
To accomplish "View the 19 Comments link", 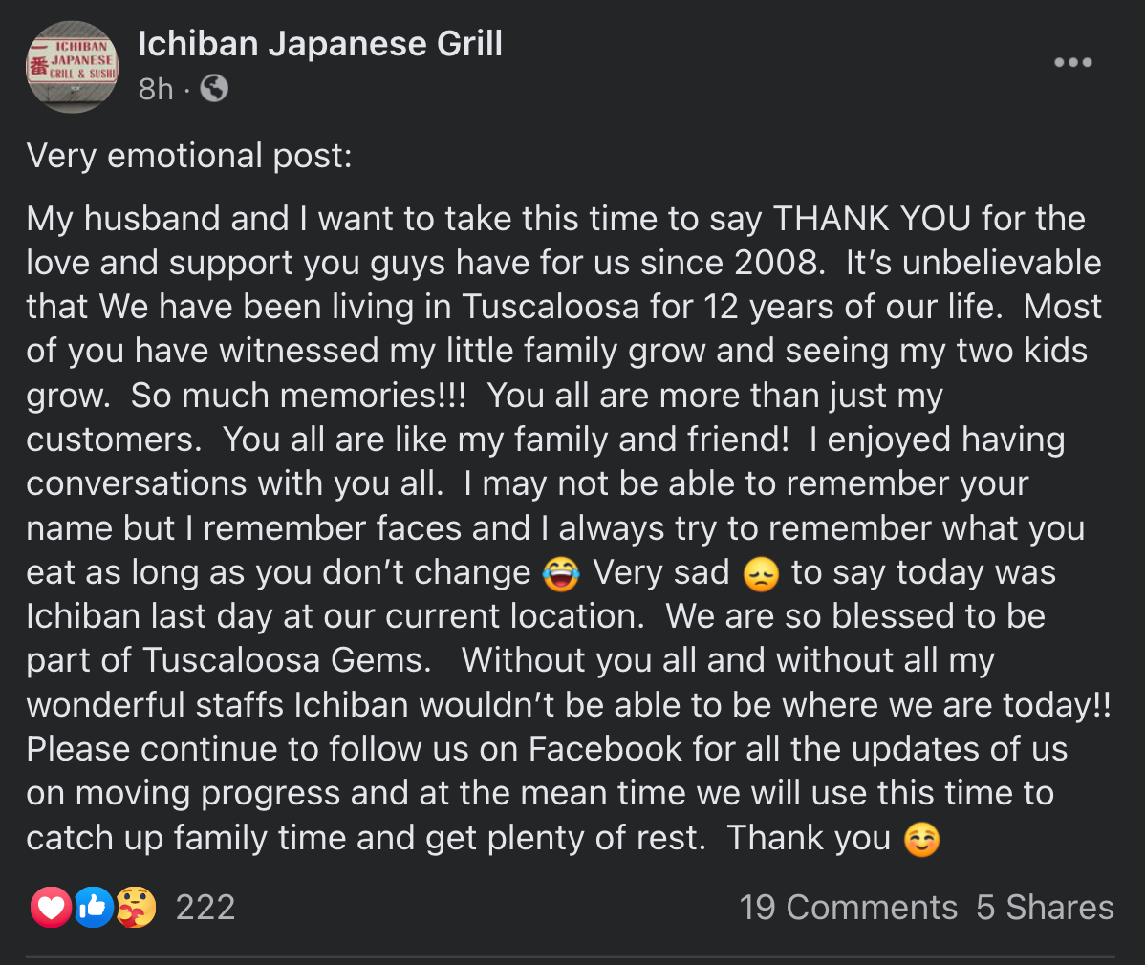I will pos(848,908).
